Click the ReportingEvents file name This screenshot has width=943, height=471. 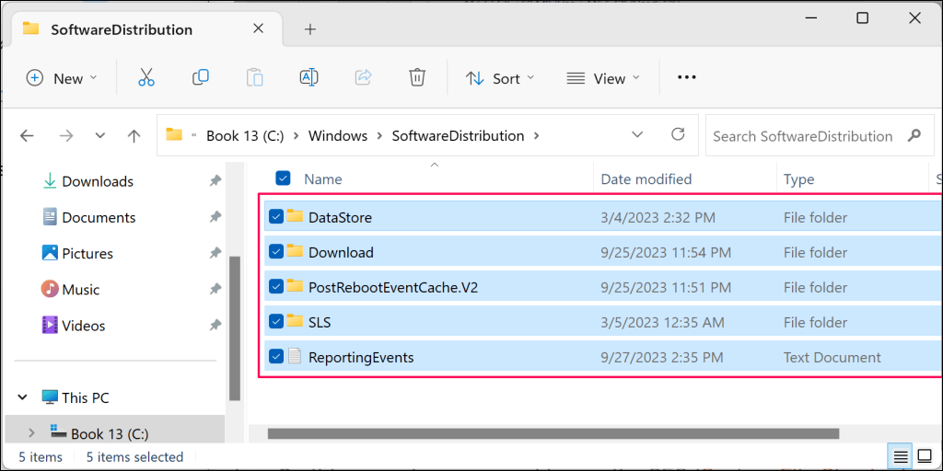(361, 358)
